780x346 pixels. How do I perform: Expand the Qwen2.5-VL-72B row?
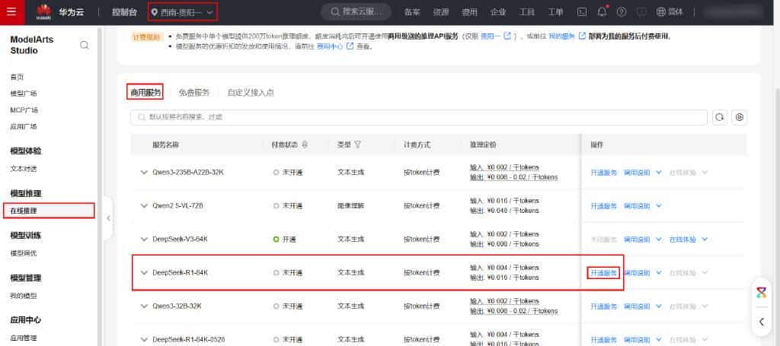click(x=144, y=205)
